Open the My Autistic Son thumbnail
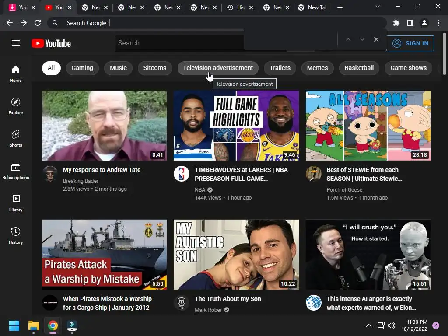 236,255
